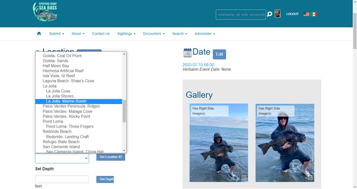Select La Jolla Shores option
This screenshot has height=189, width=357.
[x=60, y=96]
